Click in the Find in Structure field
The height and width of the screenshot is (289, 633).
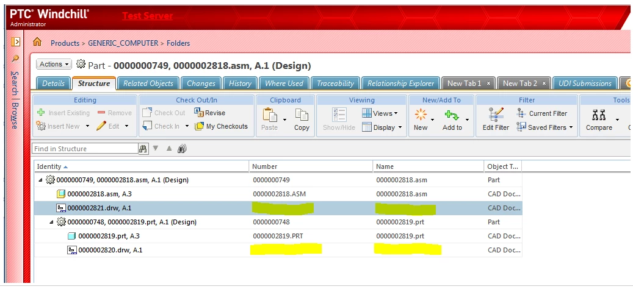[x=85, y=149]
